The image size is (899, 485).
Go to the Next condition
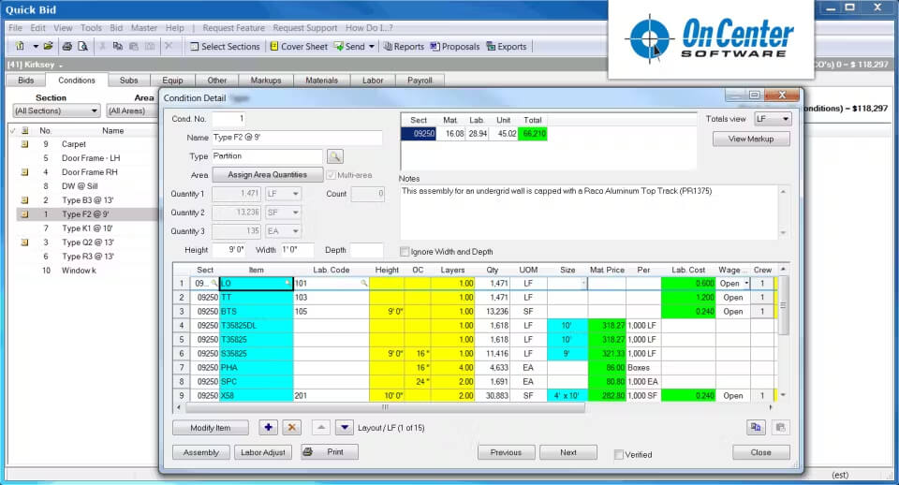(x=568, y=452)
